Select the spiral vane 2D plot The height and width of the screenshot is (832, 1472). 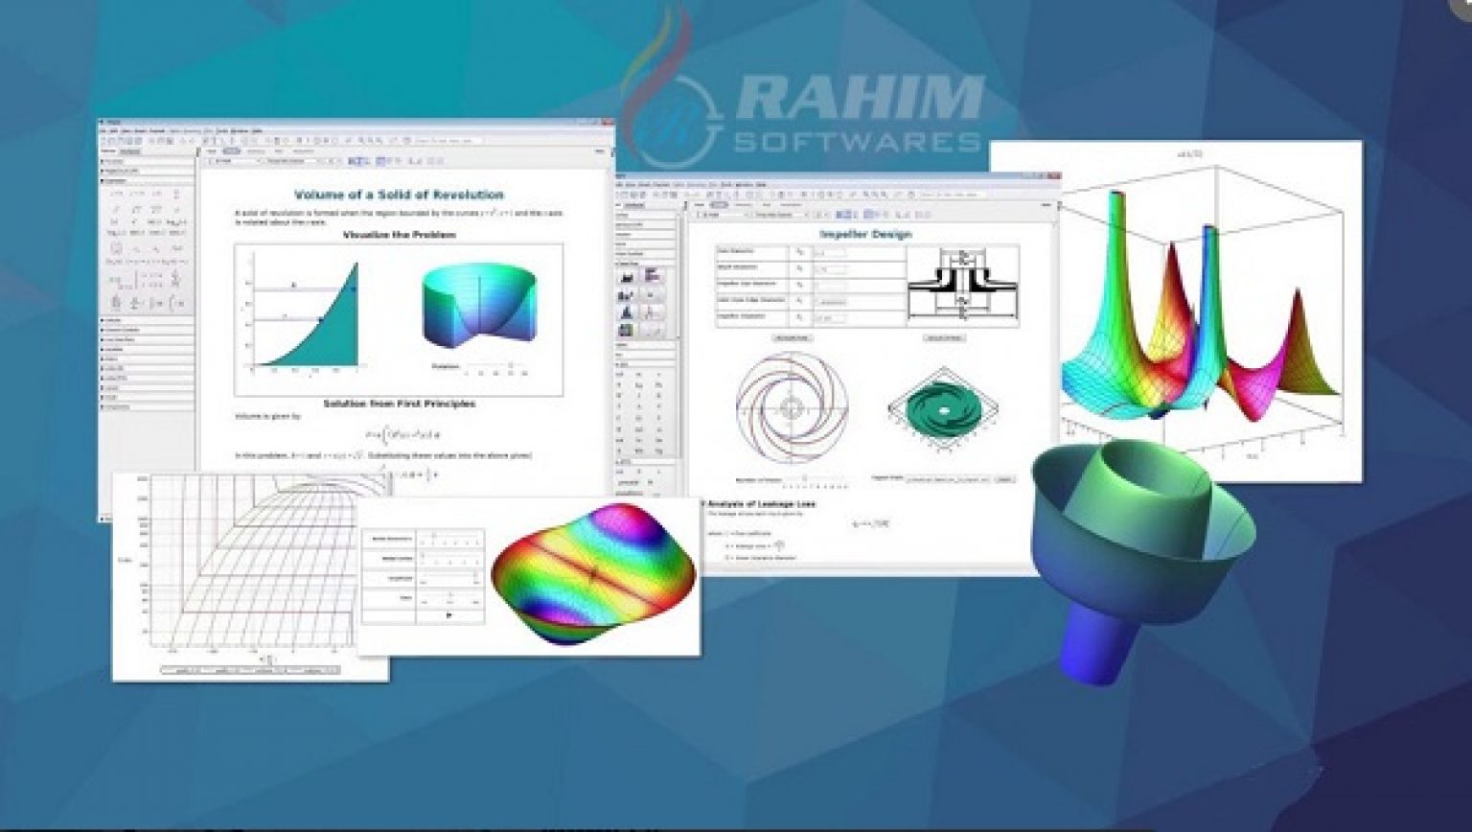[x=791, y=408]
